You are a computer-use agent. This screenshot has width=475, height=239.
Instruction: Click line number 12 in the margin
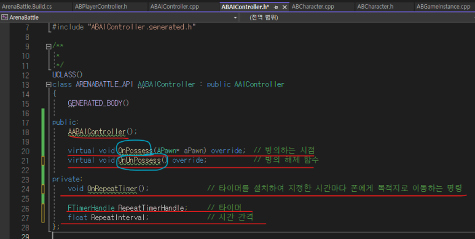click(x=25, y=75)
